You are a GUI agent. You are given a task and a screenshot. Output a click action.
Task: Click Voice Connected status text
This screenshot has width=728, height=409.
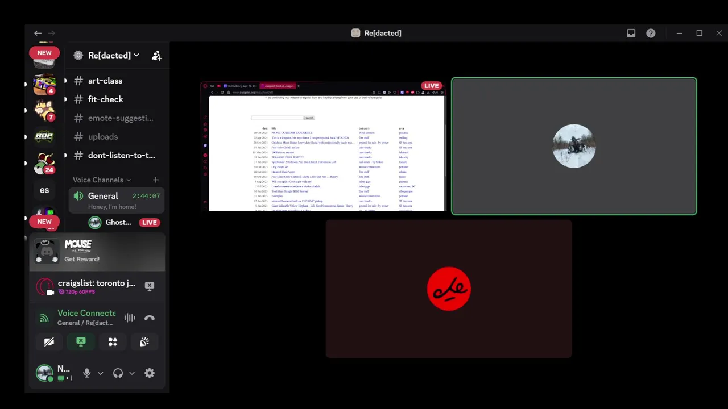pyautogui.click(x=86, y=313)
